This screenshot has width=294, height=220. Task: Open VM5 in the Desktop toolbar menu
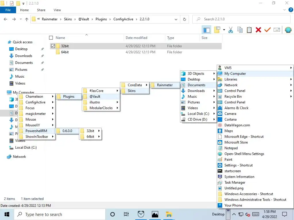[x=255, y=68]
